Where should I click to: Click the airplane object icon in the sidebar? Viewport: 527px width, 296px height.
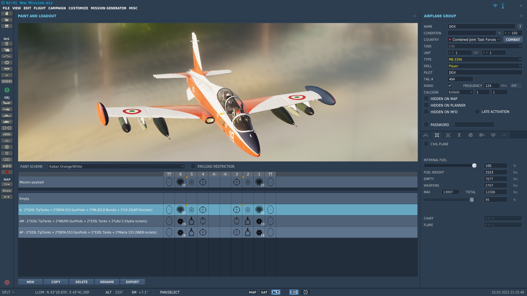click(x=7, y=103)
